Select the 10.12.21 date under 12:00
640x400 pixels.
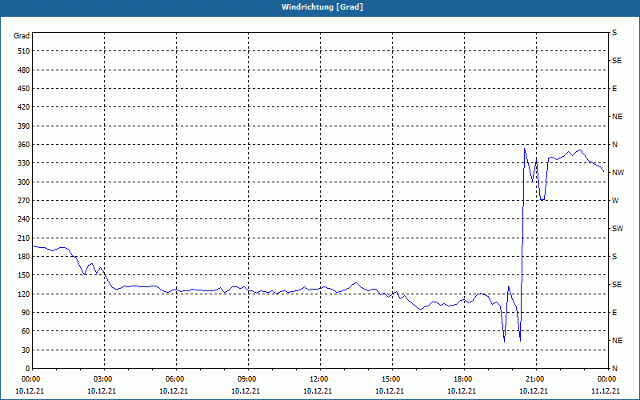(318, 390)
